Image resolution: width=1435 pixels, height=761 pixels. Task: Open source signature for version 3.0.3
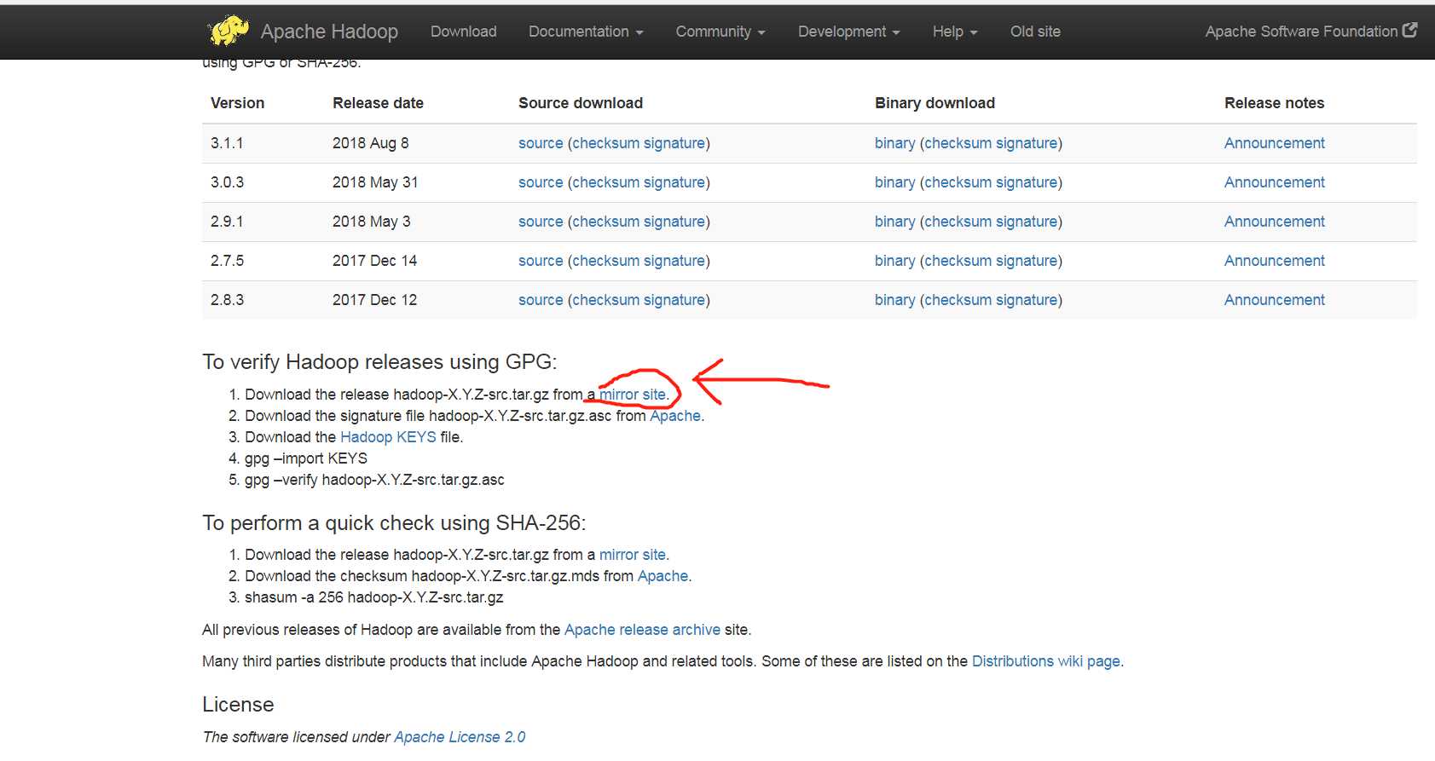674,182
